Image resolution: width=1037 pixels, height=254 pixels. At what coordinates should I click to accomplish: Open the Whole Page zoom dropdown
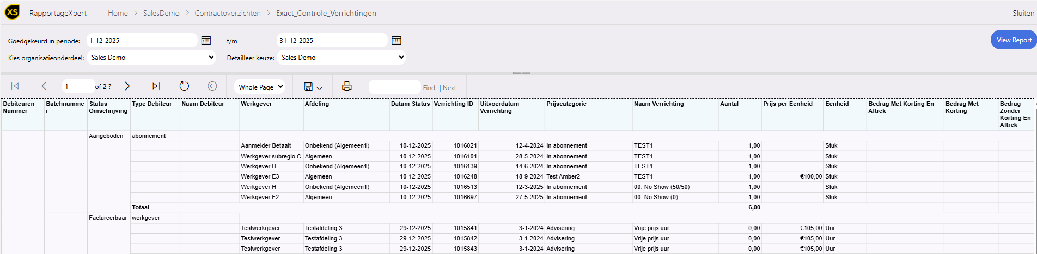tap(260, 87)
